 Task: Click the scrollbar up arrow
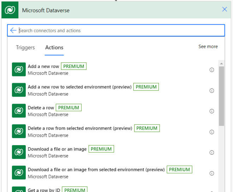pyautogui.click(x=221, y=64)
